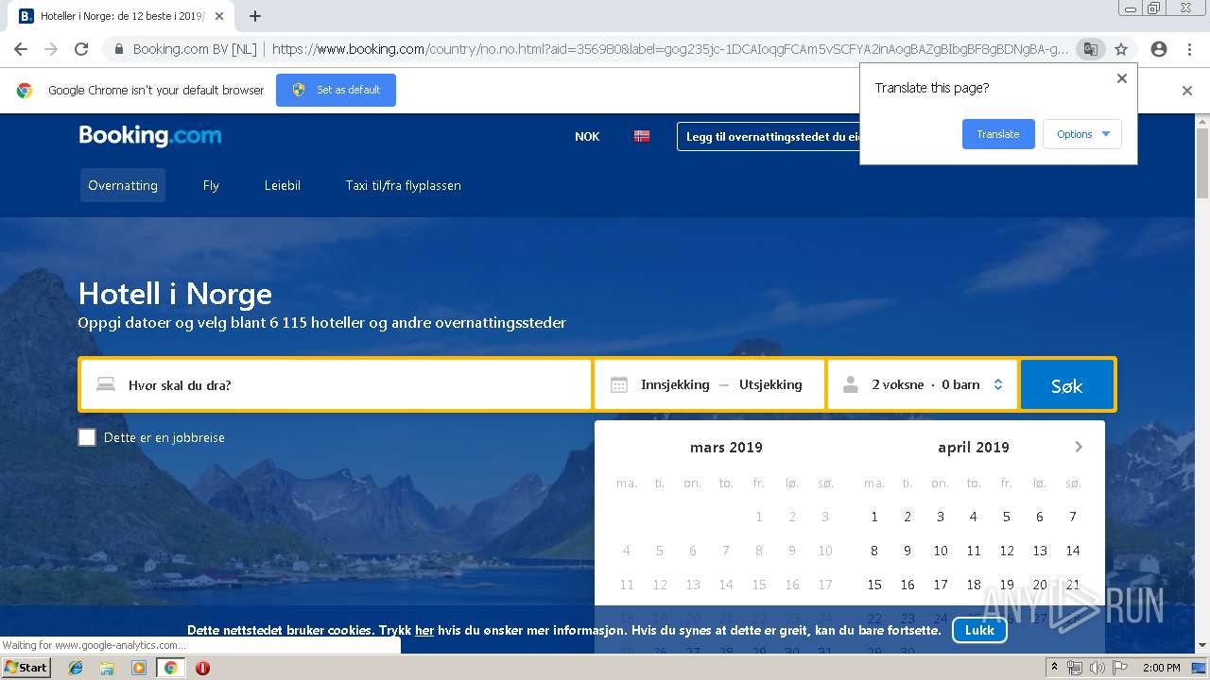
Task: Dismiss the default browser info bar
Action: click(x=1187, y=91)
